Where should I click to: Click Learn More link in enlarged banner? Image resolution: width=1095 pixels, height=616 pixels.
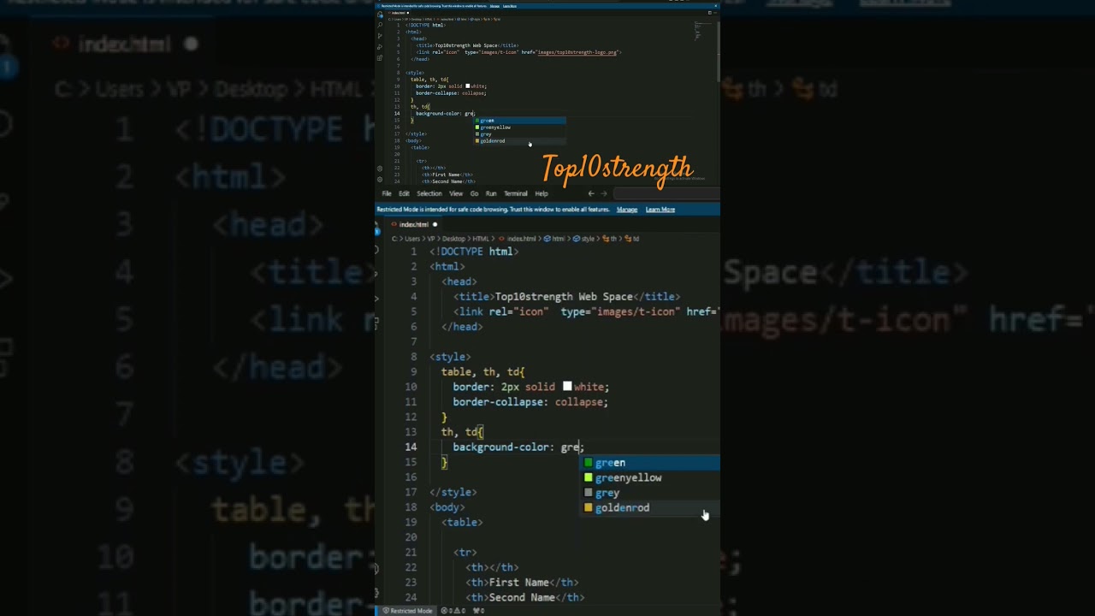click(660, 210)
